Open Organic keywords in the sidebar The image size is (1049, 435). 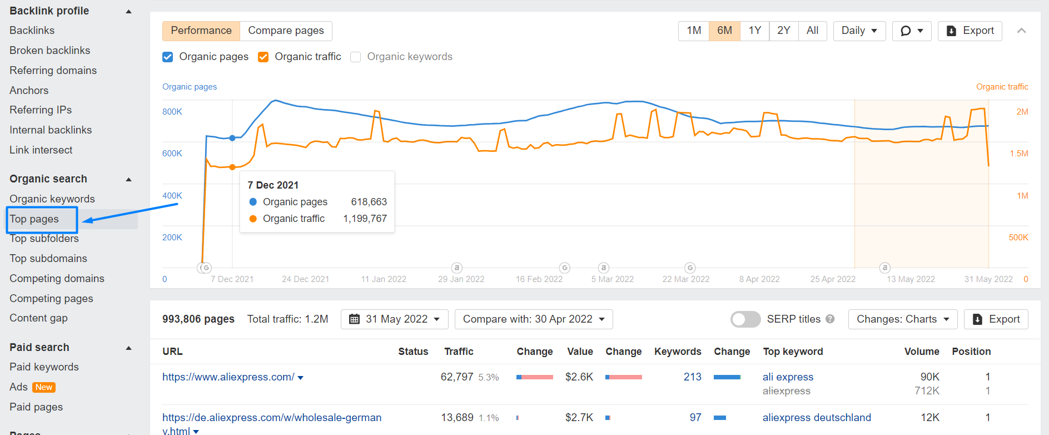(52, 199)
